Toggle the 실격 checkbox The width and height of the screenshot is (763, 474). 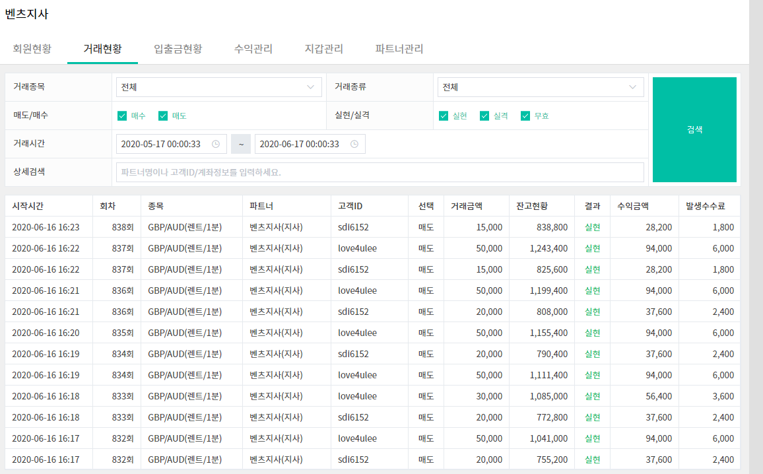(x=484, y=116)
